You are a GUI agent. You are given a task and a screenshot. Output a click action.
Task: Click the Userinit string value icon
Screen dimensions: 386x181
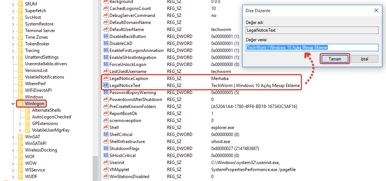(x=105, y=163)
